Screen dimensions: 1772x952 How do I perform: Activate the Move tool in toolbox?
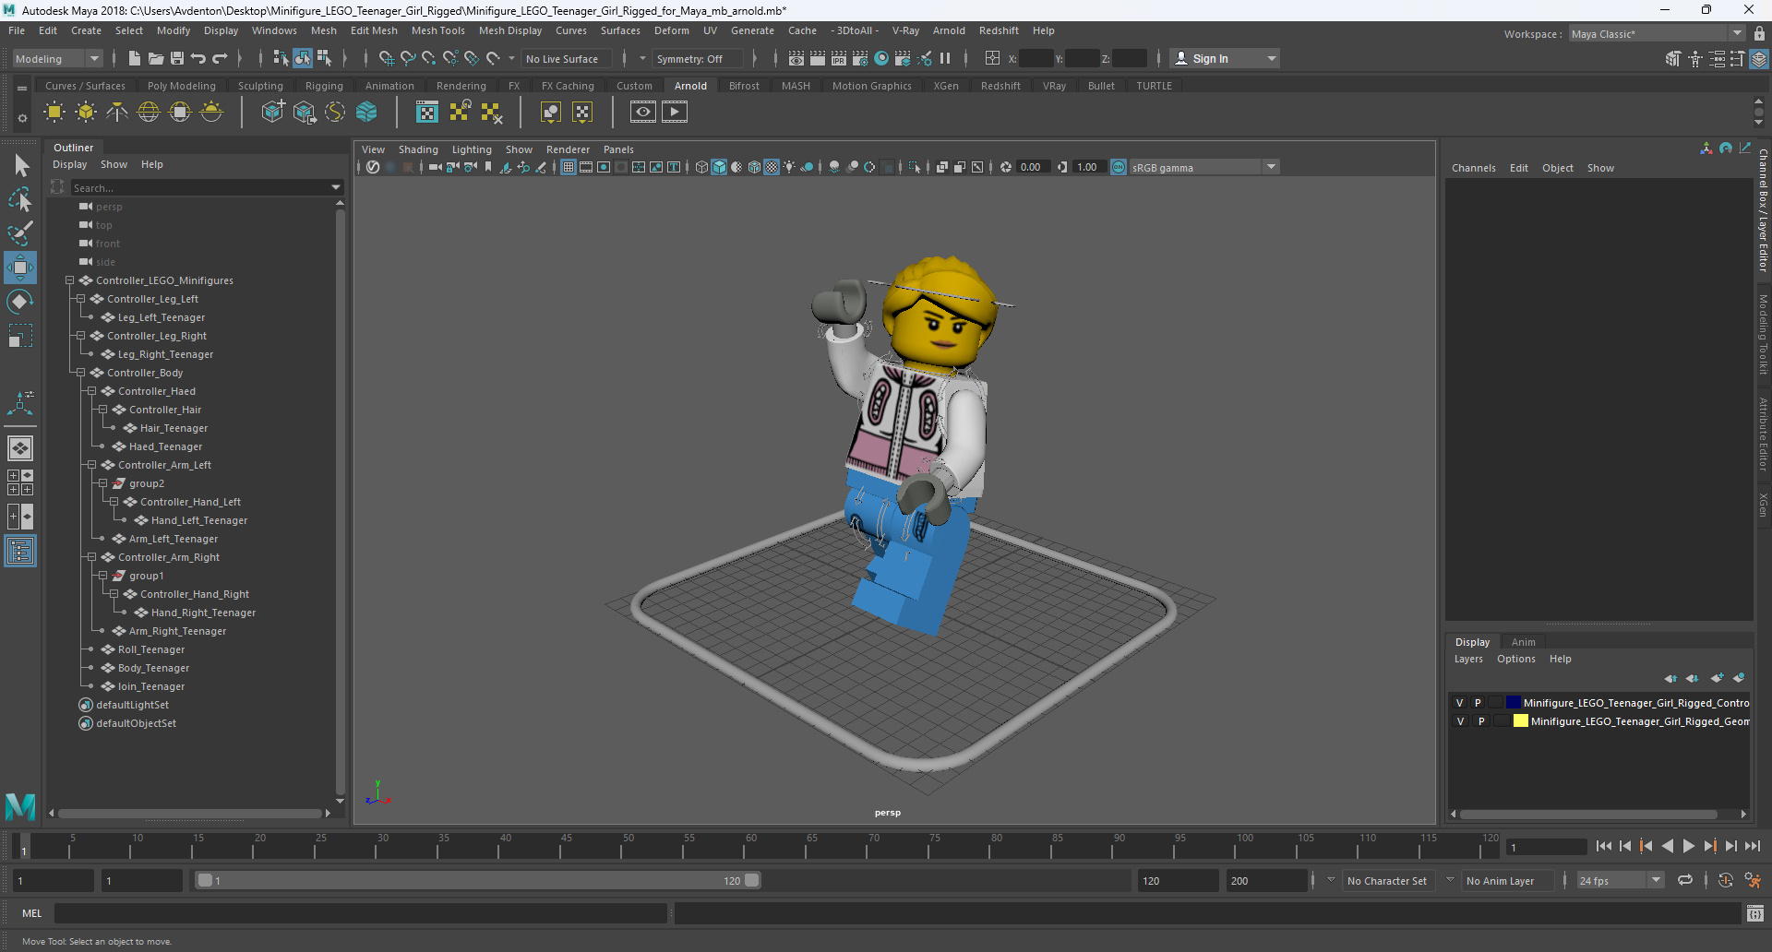tap(20, 268)
